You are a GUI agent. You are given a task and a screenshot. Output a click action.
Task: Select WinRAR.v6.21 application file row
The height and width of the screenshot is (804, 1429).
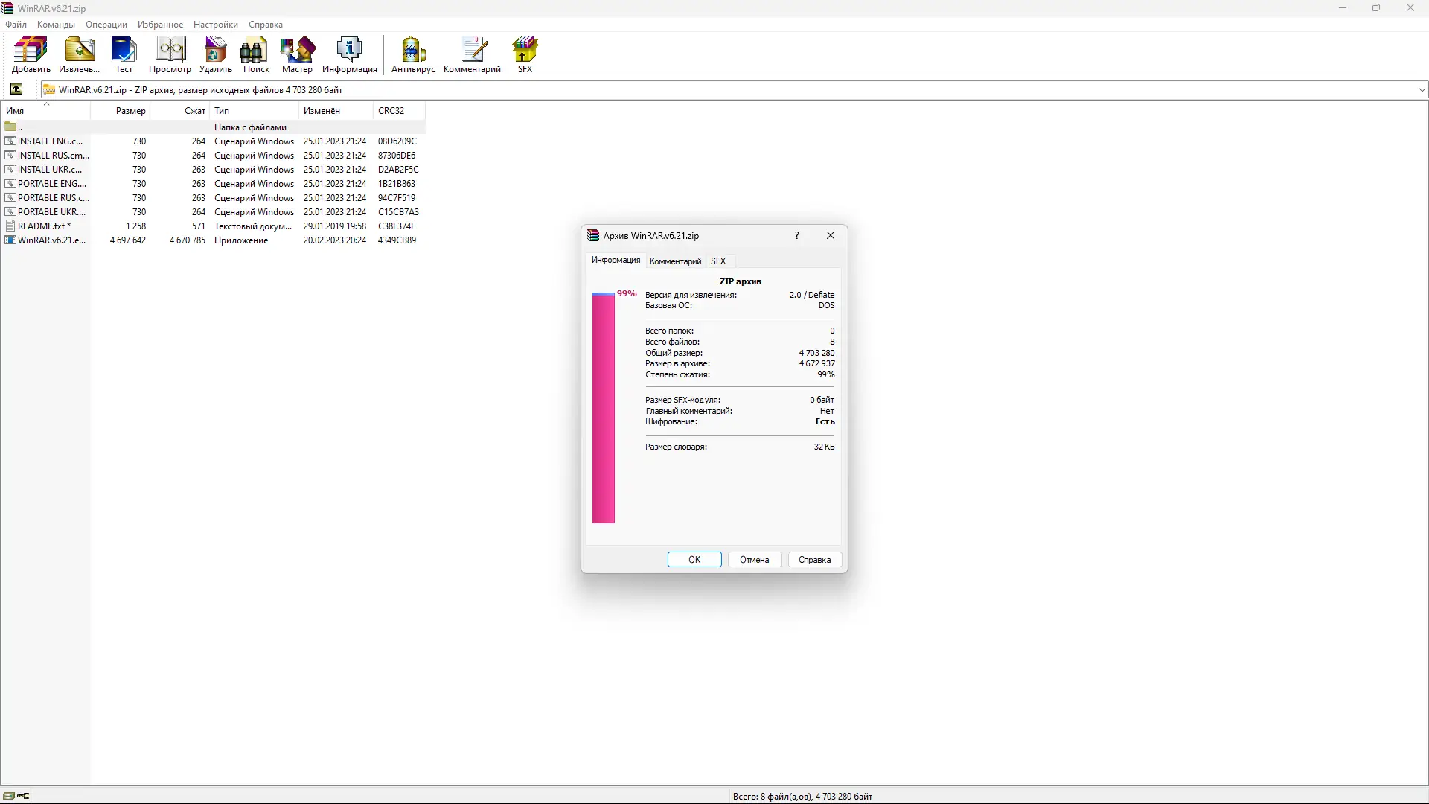click(52, 240)
